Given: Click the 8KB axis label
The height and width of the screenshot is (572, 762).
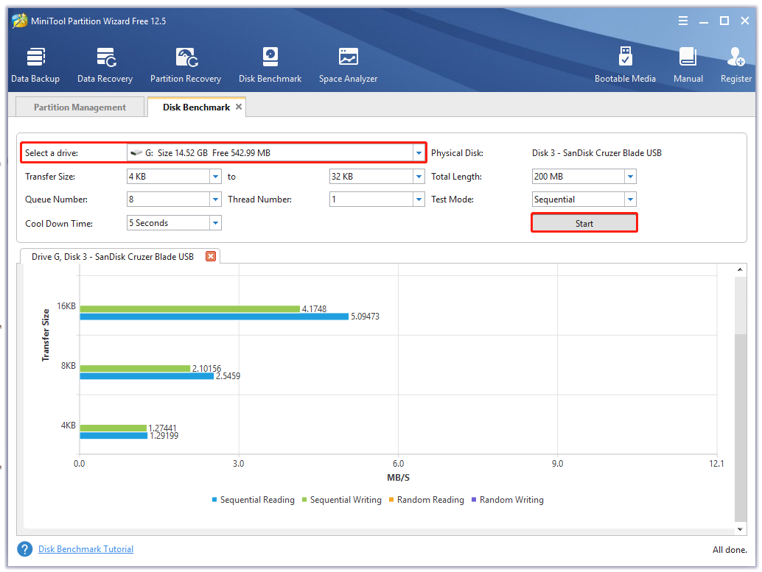Looking at the screenshot, I should tap(68, 366).
